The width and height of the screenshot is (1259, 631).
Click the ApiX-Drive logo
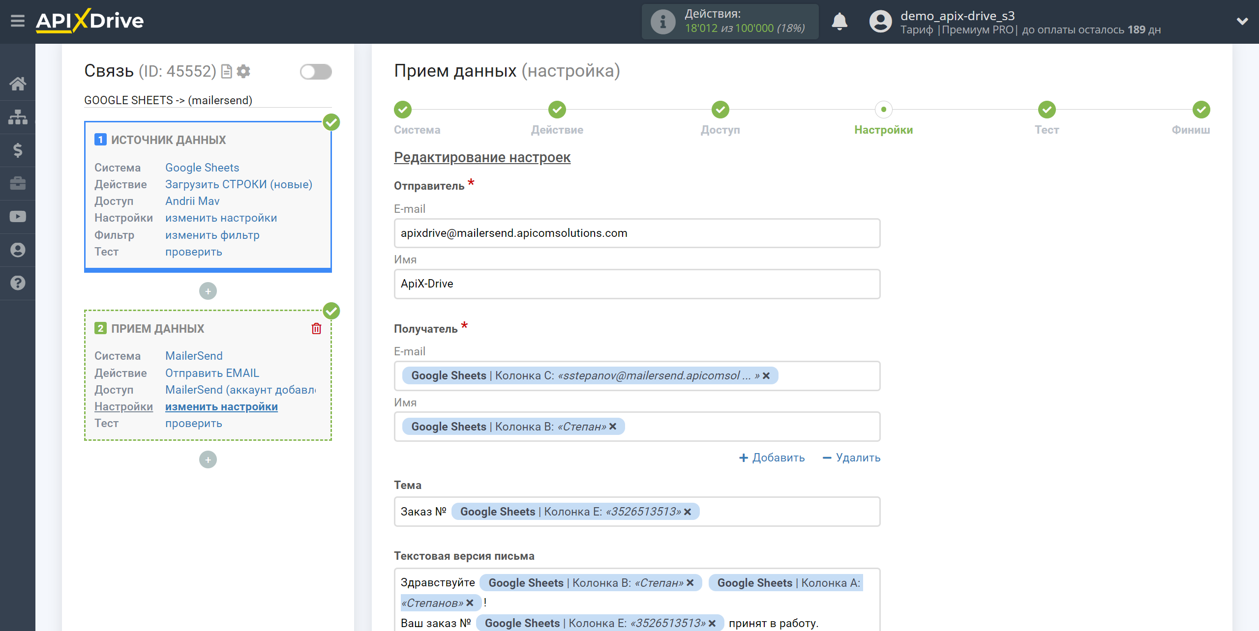coord(90,21)
